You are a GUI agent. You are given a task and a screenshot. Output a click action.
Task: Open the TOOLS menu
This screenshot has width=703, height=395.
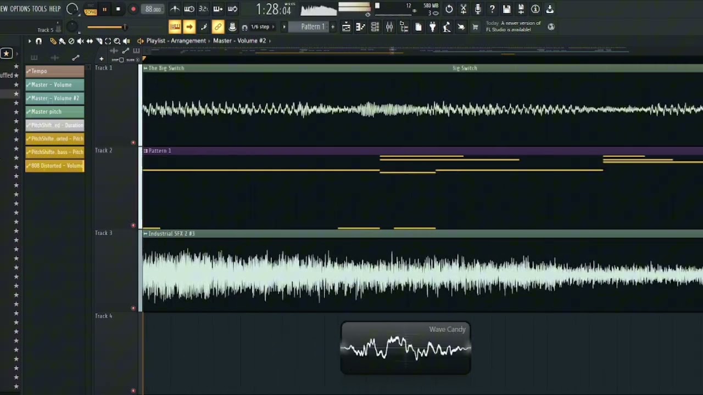[x=40, y=9]
